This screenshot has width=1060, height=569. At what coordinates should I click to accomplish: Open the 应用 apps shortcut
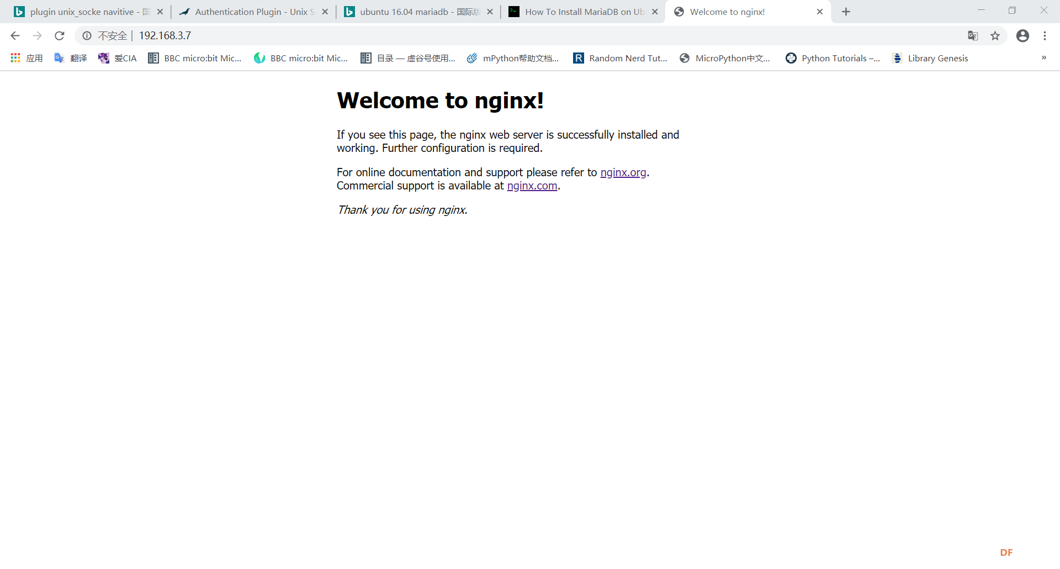(x=26, y=58)
